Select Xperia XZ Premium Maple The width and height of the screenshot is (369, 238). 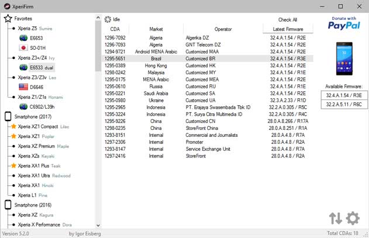tap(43, 146)
